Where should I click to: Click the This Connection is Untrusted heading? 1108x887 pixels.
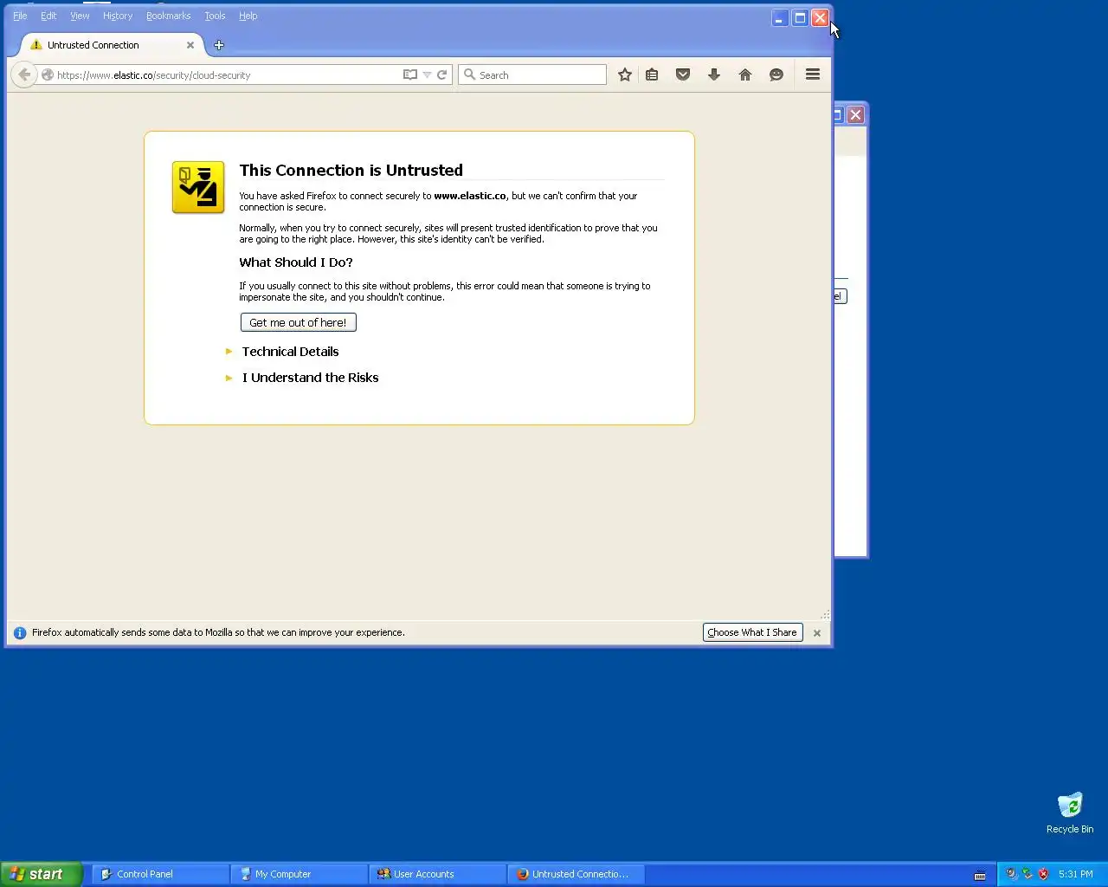tap(351, 171)
